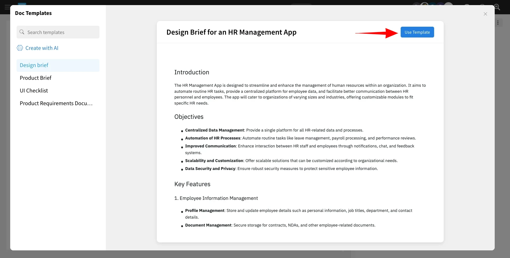The width and height of the screenshot is (510, 258).
Task: Click the Employee Information Management subheading
Action: coord(219,198)
